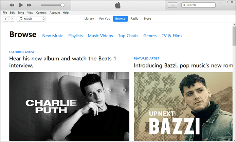This screenshot has width=236, height=142.
Task: Click the Search input field
Action: [198, 5]
